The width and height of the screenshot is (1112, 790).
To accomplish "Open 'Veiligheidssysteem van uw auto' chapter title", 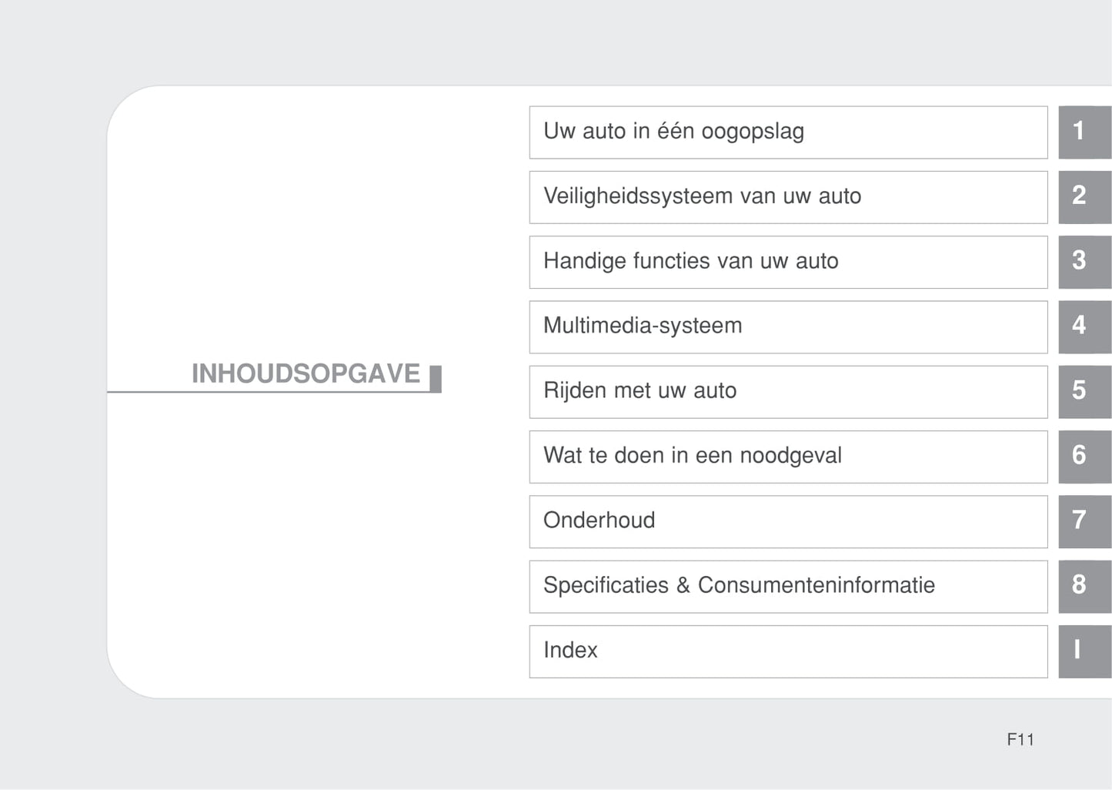I will (x=702, y=196).
